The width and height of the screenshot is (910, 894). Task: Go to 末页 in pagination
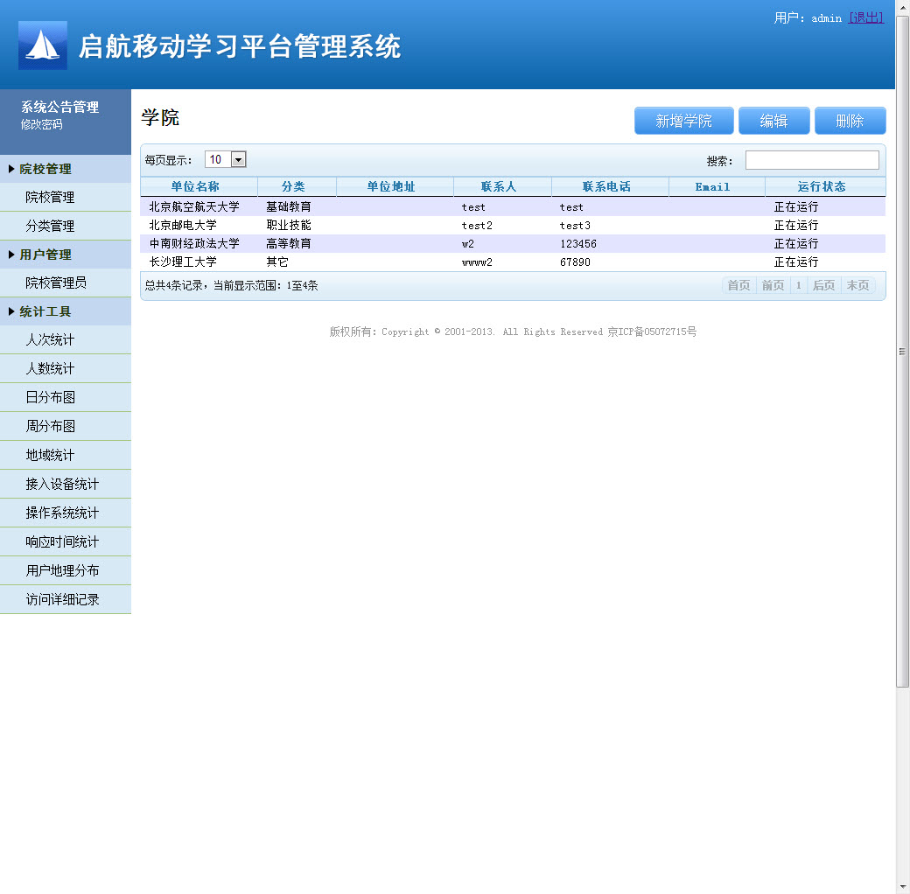tap(858, 285)
